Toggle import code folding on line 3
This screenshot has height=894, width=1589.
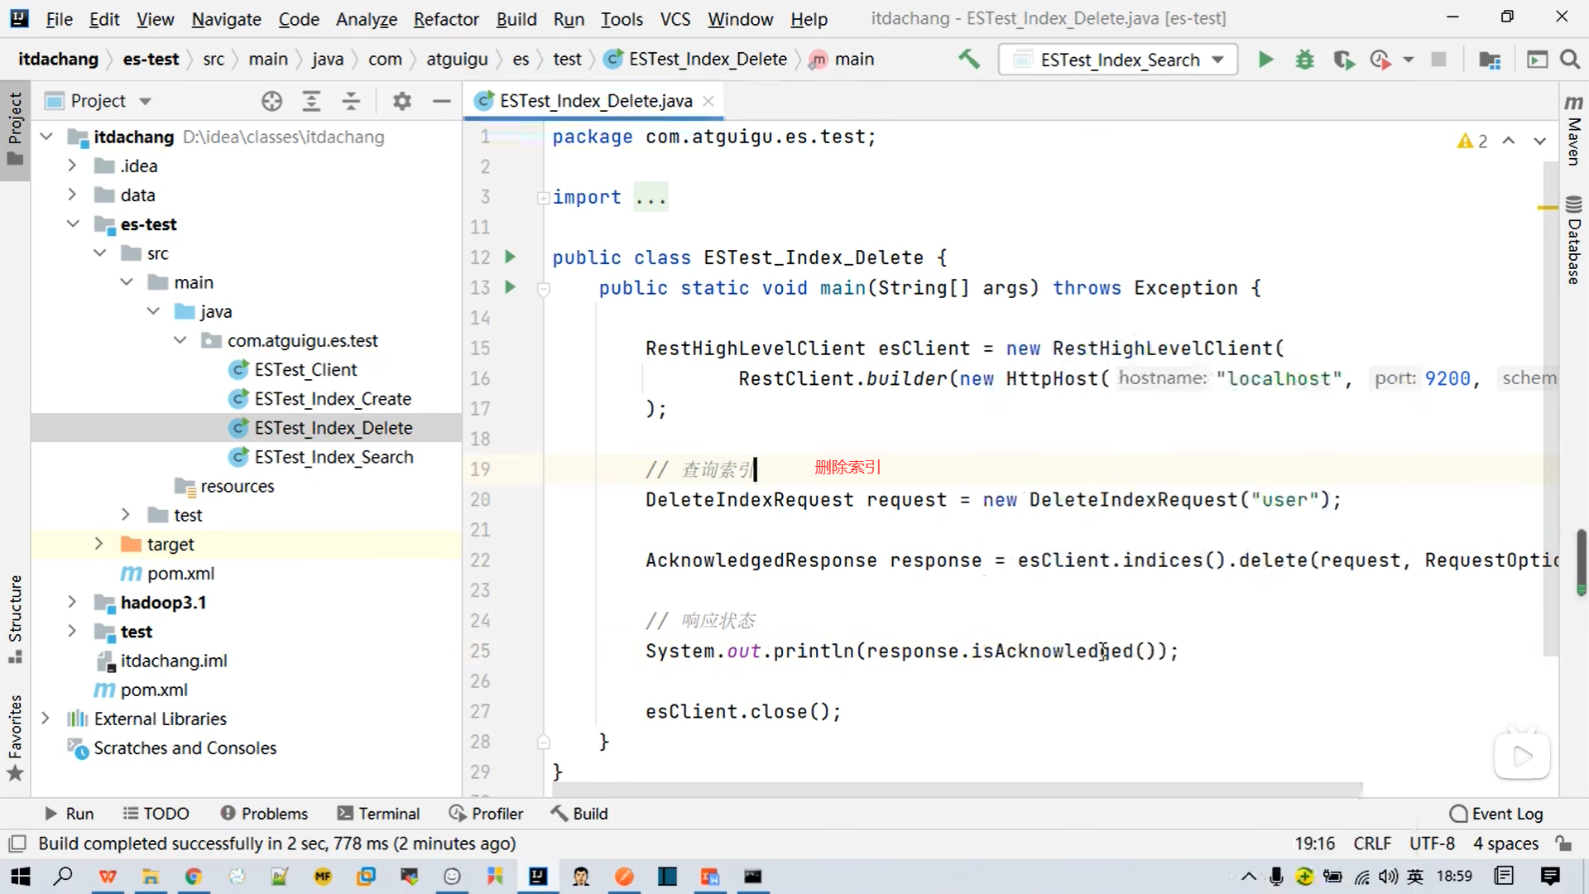pyautogui.click(x=543, y=198)
